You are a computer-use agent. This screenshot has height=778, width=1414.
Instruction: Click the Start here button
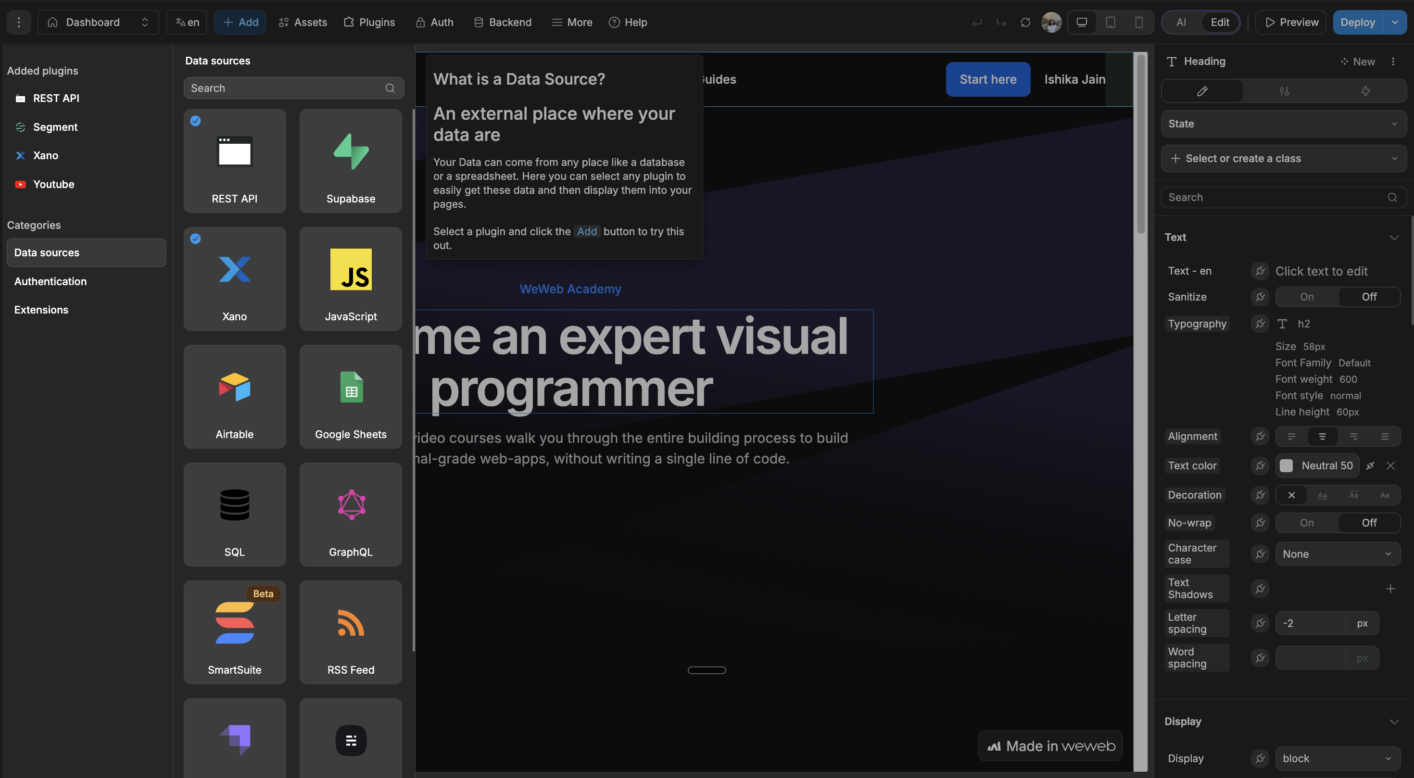988,79
